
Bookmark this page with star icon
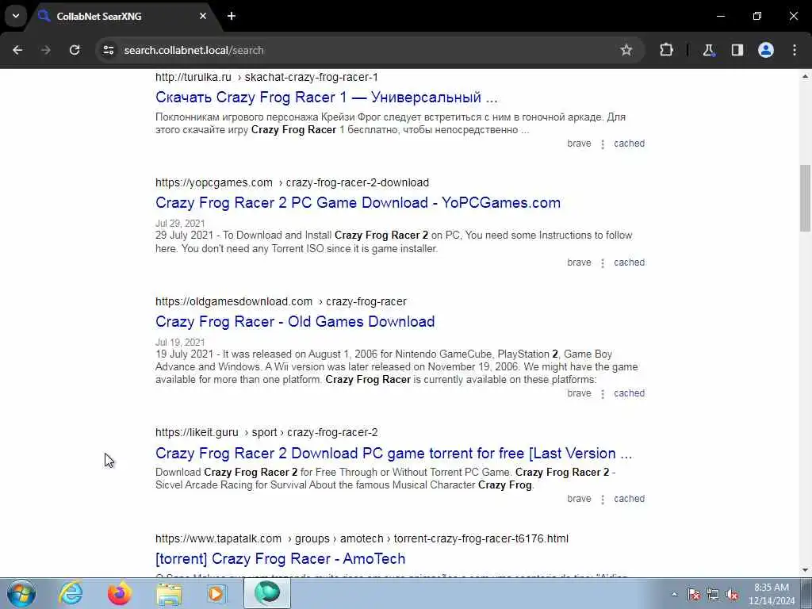pyautogui.click(x=626, y=50)
